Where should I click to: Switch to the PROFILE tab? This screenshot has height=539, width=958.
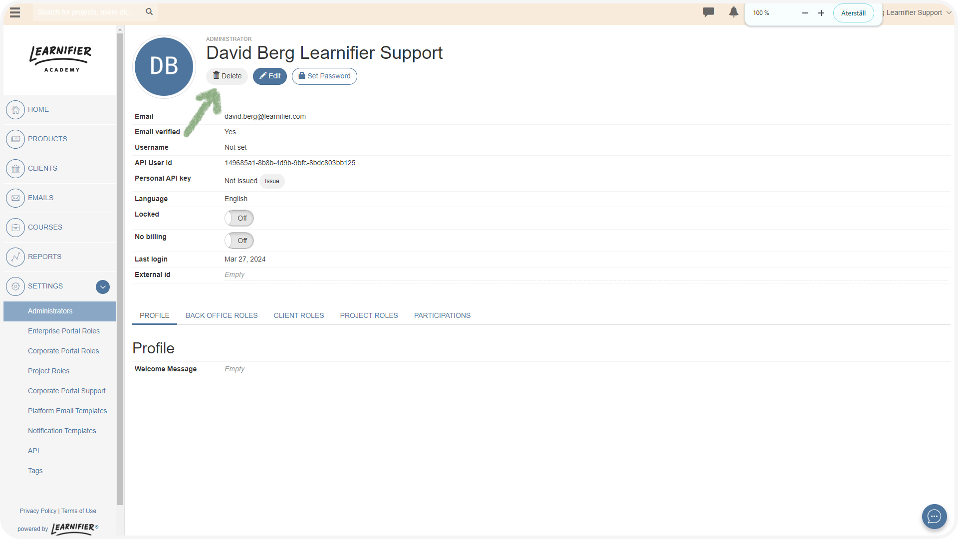click(x=155, y=315)
